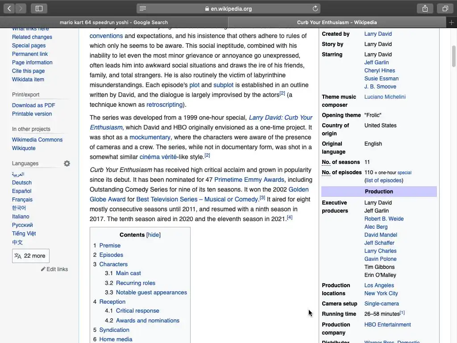The image size is (457, 343).
Task: Show the Safari sidebar
Action: 39,8
